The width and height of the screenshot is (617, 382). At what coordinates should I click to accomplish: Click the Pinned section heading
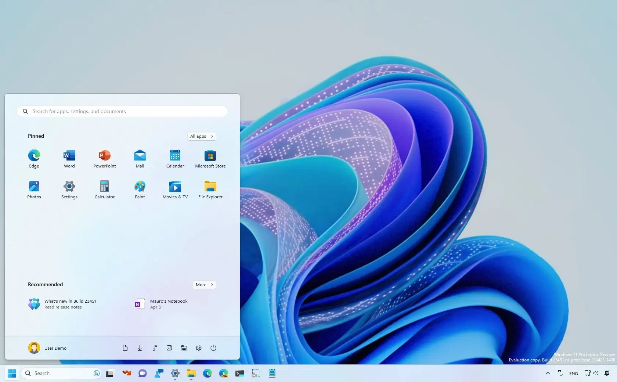click(x=36, y=136)
